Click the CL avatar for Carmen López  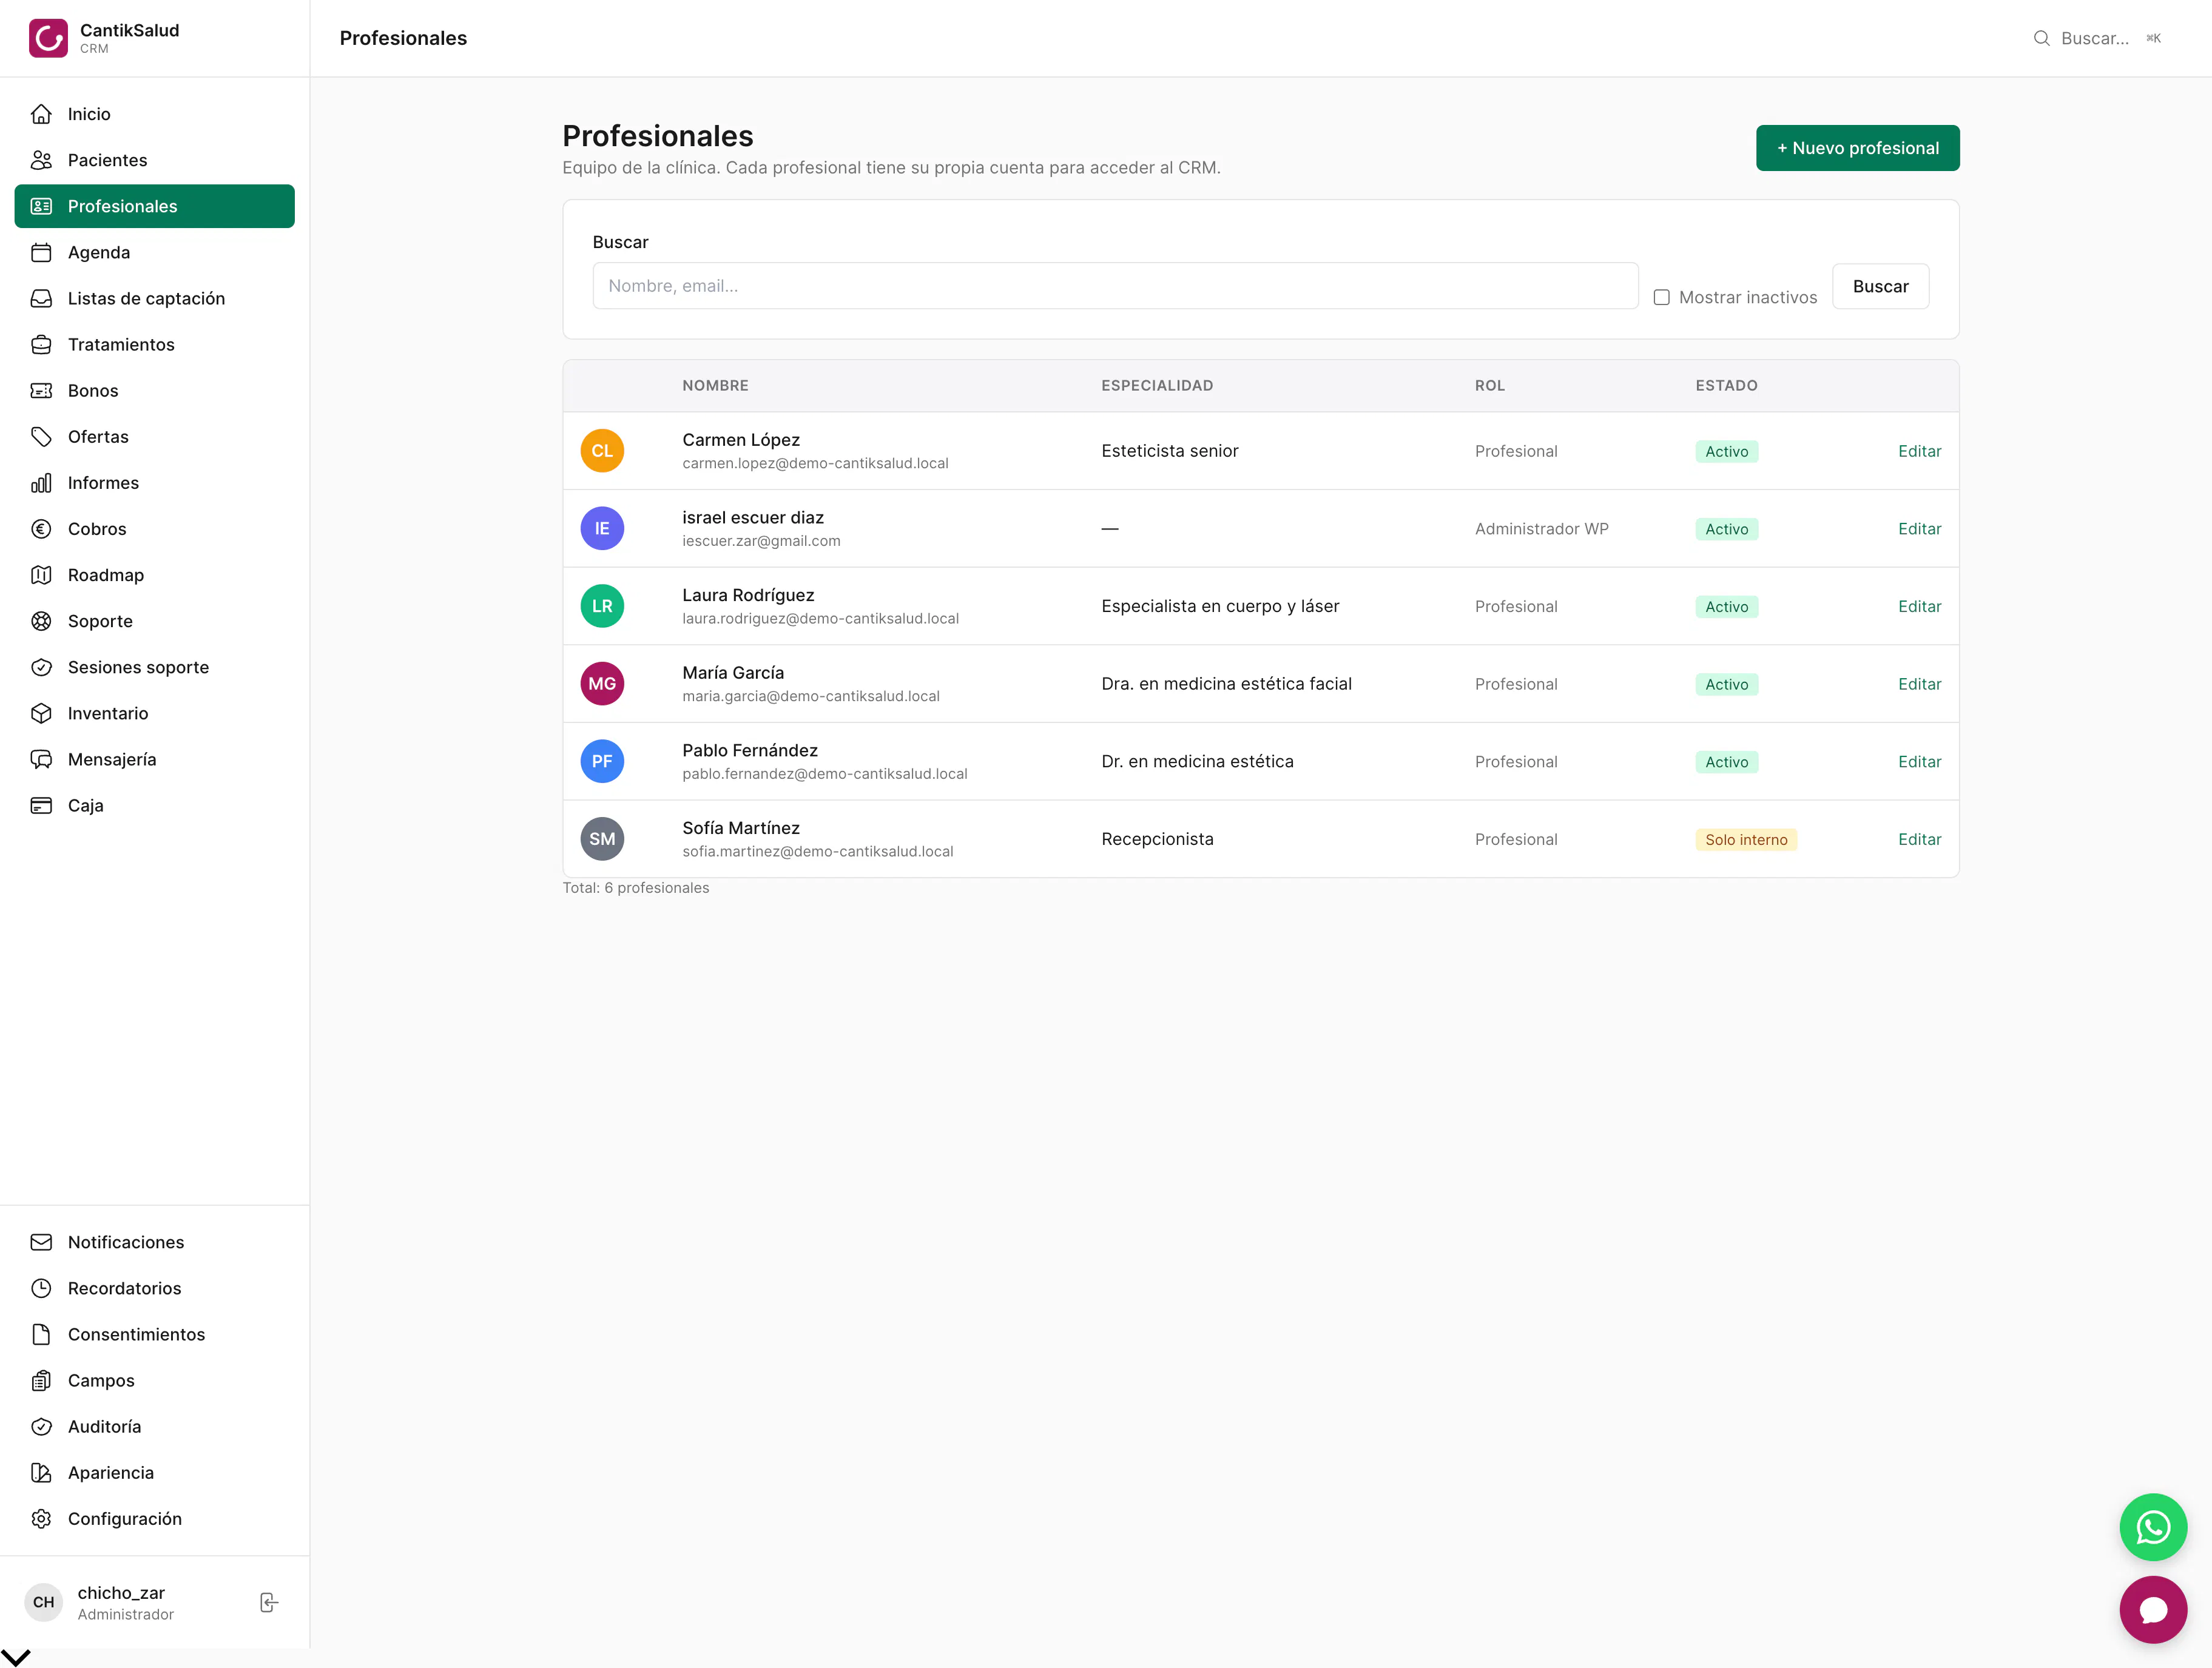click(602, 451)
